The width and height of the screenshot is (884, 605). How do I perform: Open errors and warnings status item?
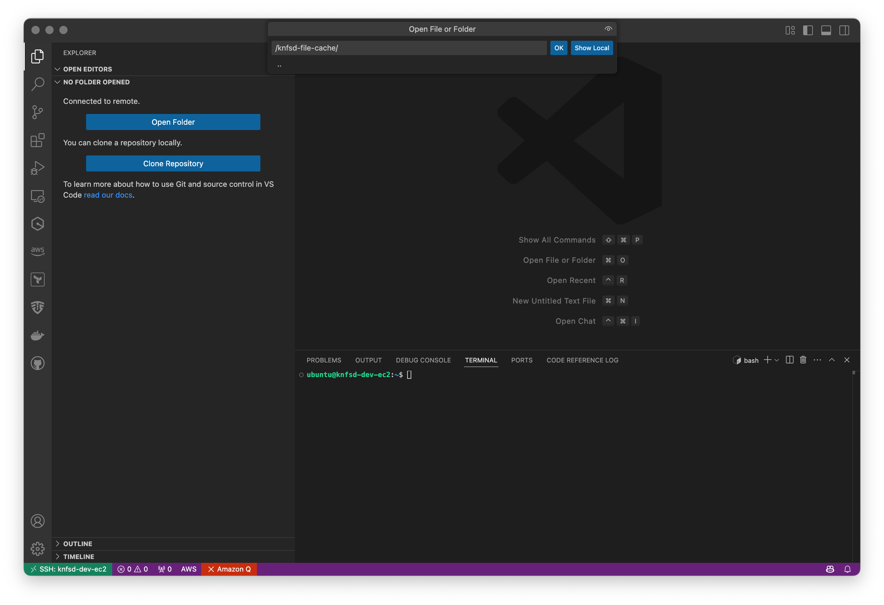[x=133, y=569]
